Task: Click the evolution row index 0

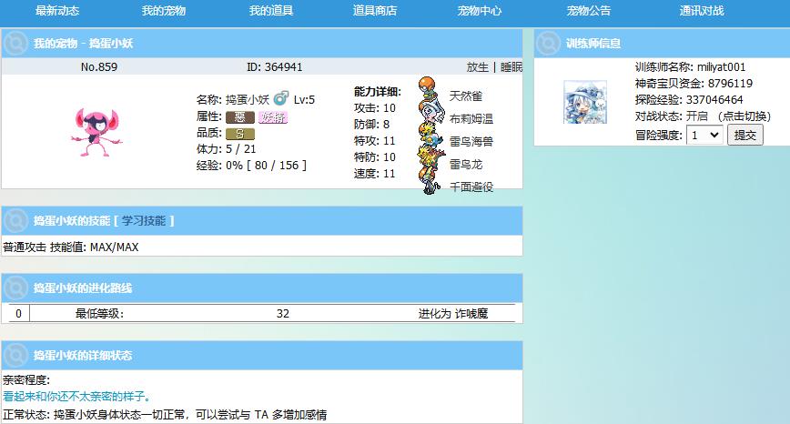Action: (18, 314)
